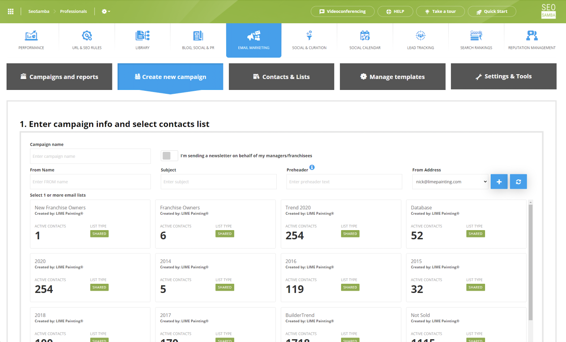Open the Library section
Image resolution: width=566 pixels, height=342 pixels.
[x=142, y=40]
